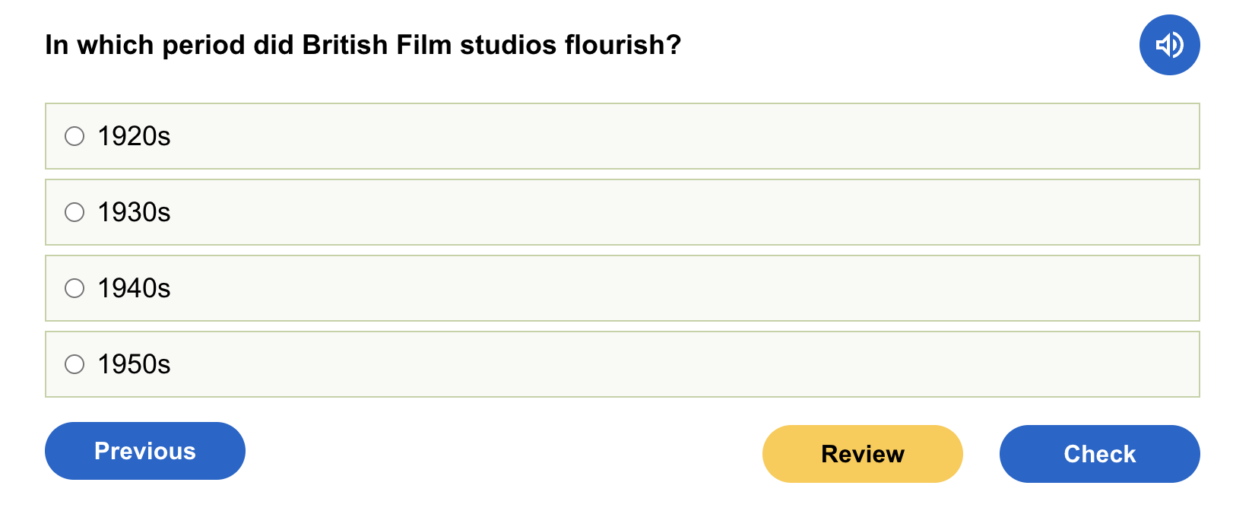Select the 1930s radio button
The width and height of the screenshot is (1233, 514).
pos(74,212)
